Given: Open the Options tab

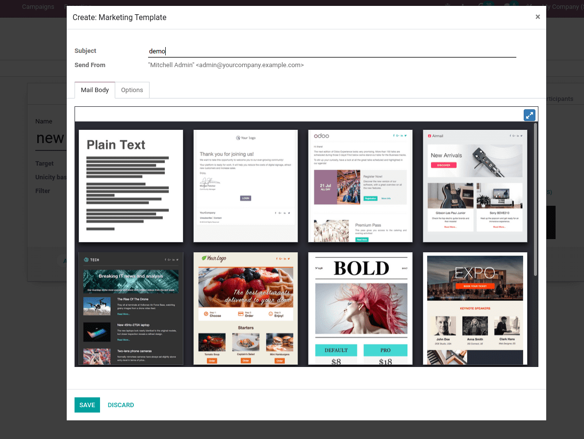Looking at the screenshot, I should coord(132,90).
